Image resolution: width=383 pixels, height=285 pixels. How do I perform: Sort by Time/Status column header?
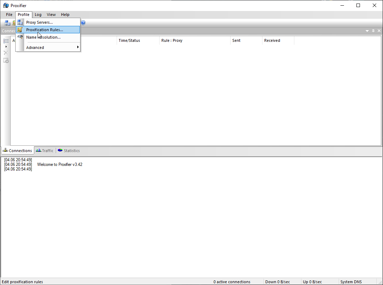coord(138,40)
